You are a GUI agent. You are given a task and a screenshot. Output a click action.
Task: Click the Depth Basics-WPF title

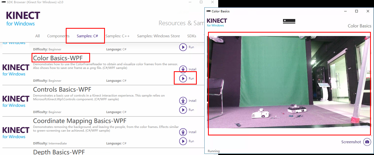click(x=59, y=152)
